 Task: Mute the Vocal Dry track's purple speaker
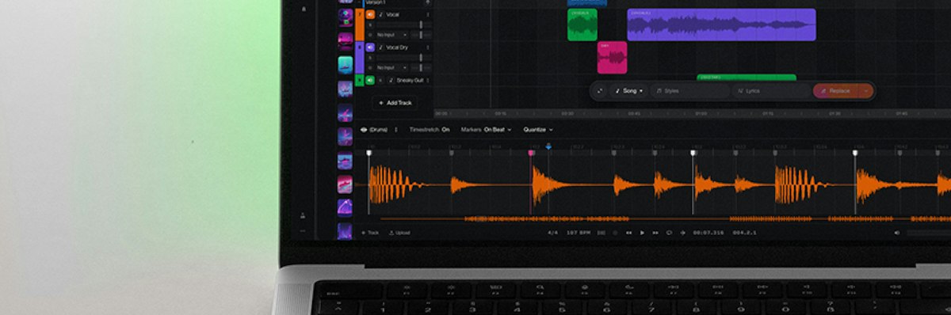[370, 47]
